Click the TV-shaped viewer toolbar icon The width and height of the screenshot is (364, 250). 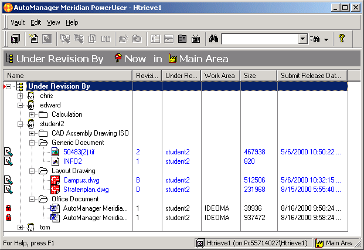click(x=196, y=39)
